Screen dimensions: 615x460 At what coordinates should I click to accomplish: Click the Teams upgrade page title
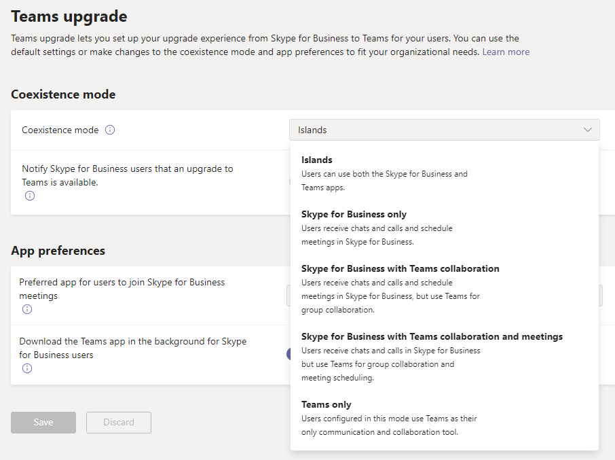coord(69,16)
